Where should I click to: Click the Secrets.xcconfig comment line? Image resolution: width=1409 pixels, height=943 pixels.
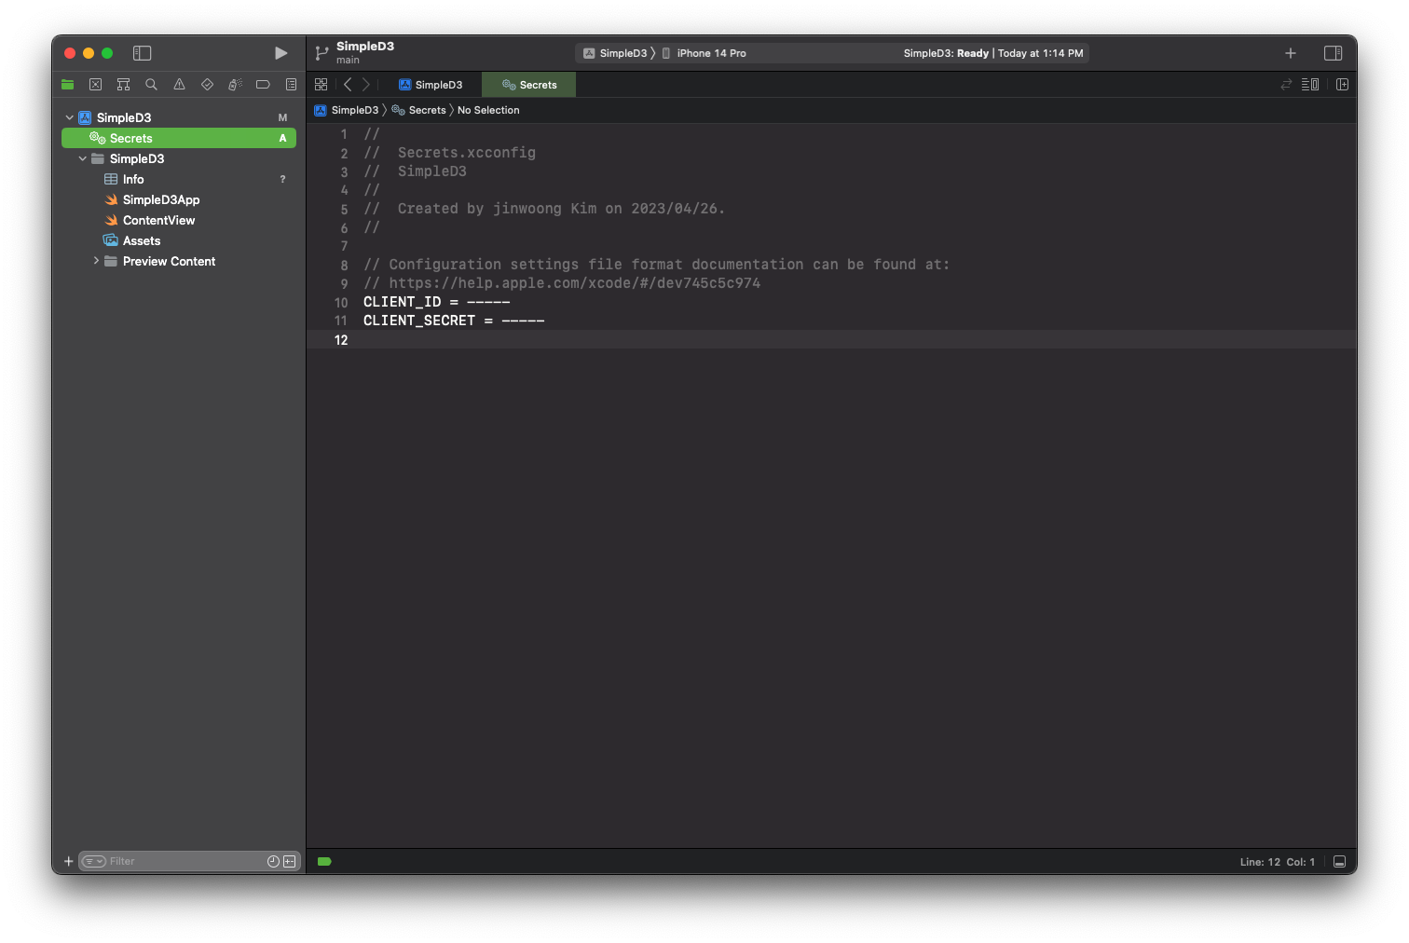[449, 153]
